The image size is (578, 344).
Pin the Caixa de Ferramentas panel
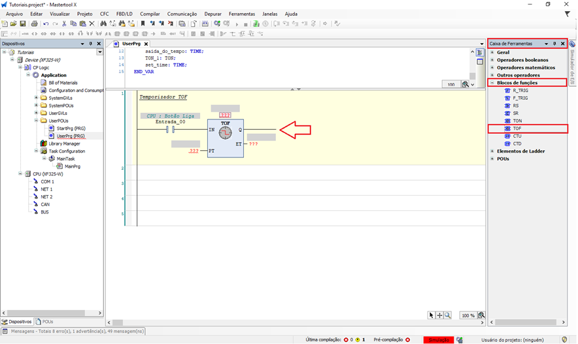coord(554,44)
